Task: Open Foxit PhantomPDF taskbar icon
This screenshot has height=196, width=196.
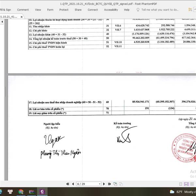Action: (x=42, y=191)
